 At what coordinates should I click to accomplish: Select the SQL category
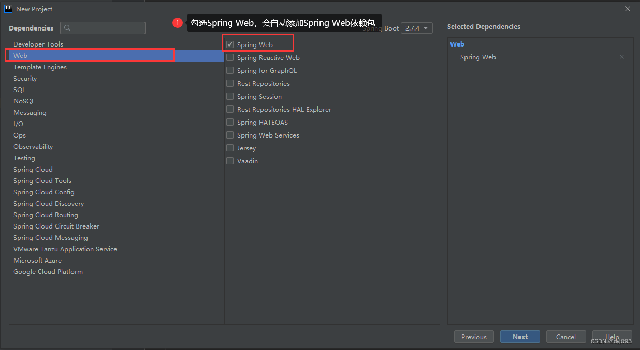[117, 90]
